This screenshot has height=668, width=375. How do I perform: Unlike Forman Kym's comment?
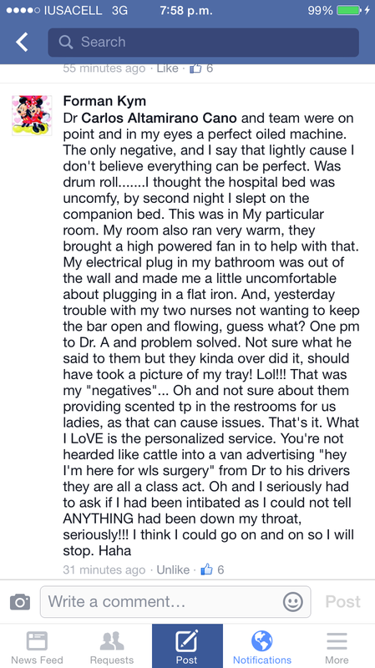(173, 569)
